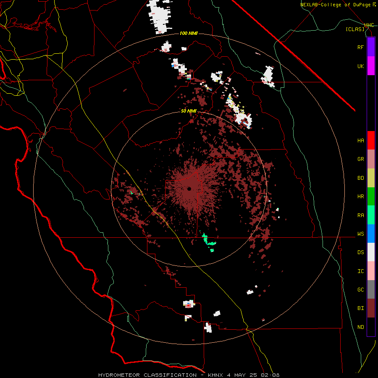
Task: Click the BD legend label
Action: [x=360, y=178]
